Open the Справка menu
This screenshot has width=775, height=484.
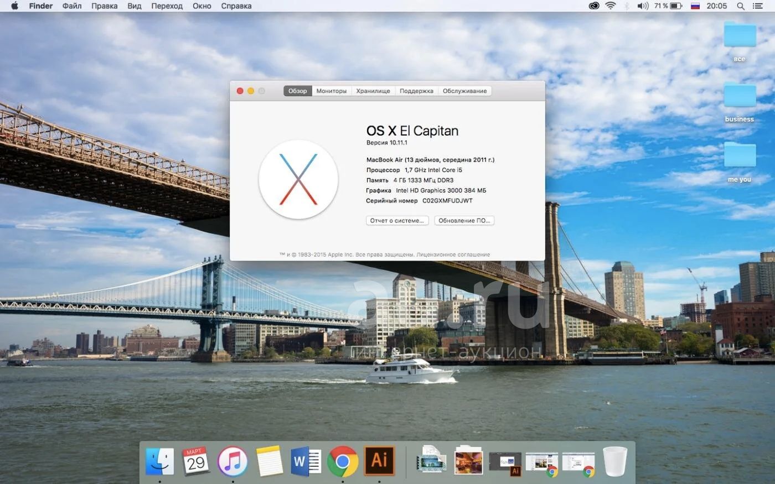tap(236, 6)
